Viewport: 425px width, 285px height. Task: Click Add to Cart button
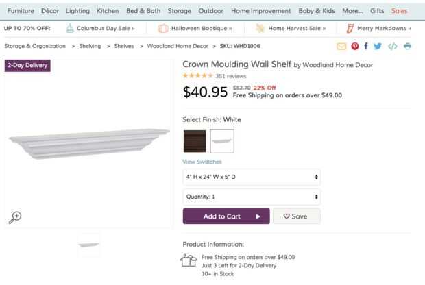[226, 216]
